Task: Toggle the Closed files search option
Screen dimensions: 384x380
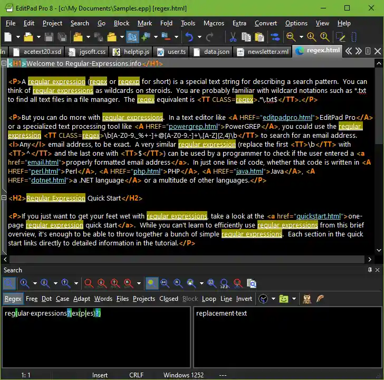Action: pyautogui.click(x=169, y=299)
